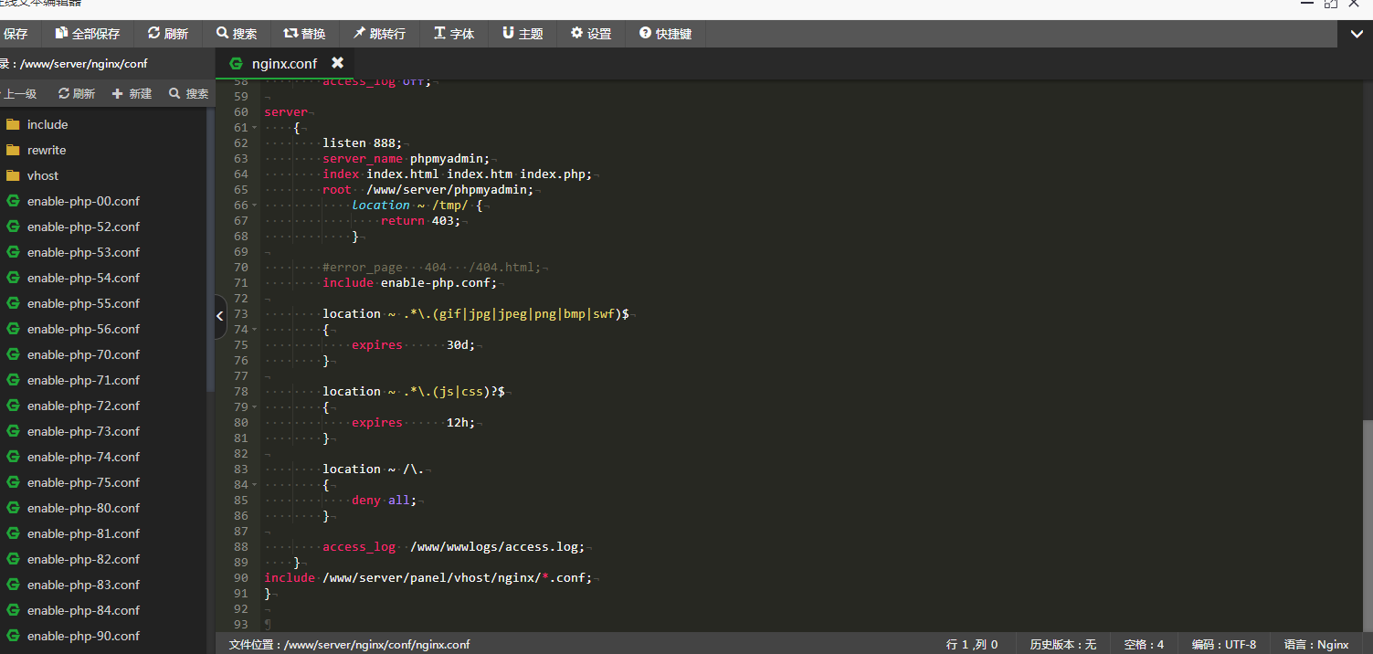
Task: Click the file list sidebar scrollbar
Action: [x=211, y=249]
